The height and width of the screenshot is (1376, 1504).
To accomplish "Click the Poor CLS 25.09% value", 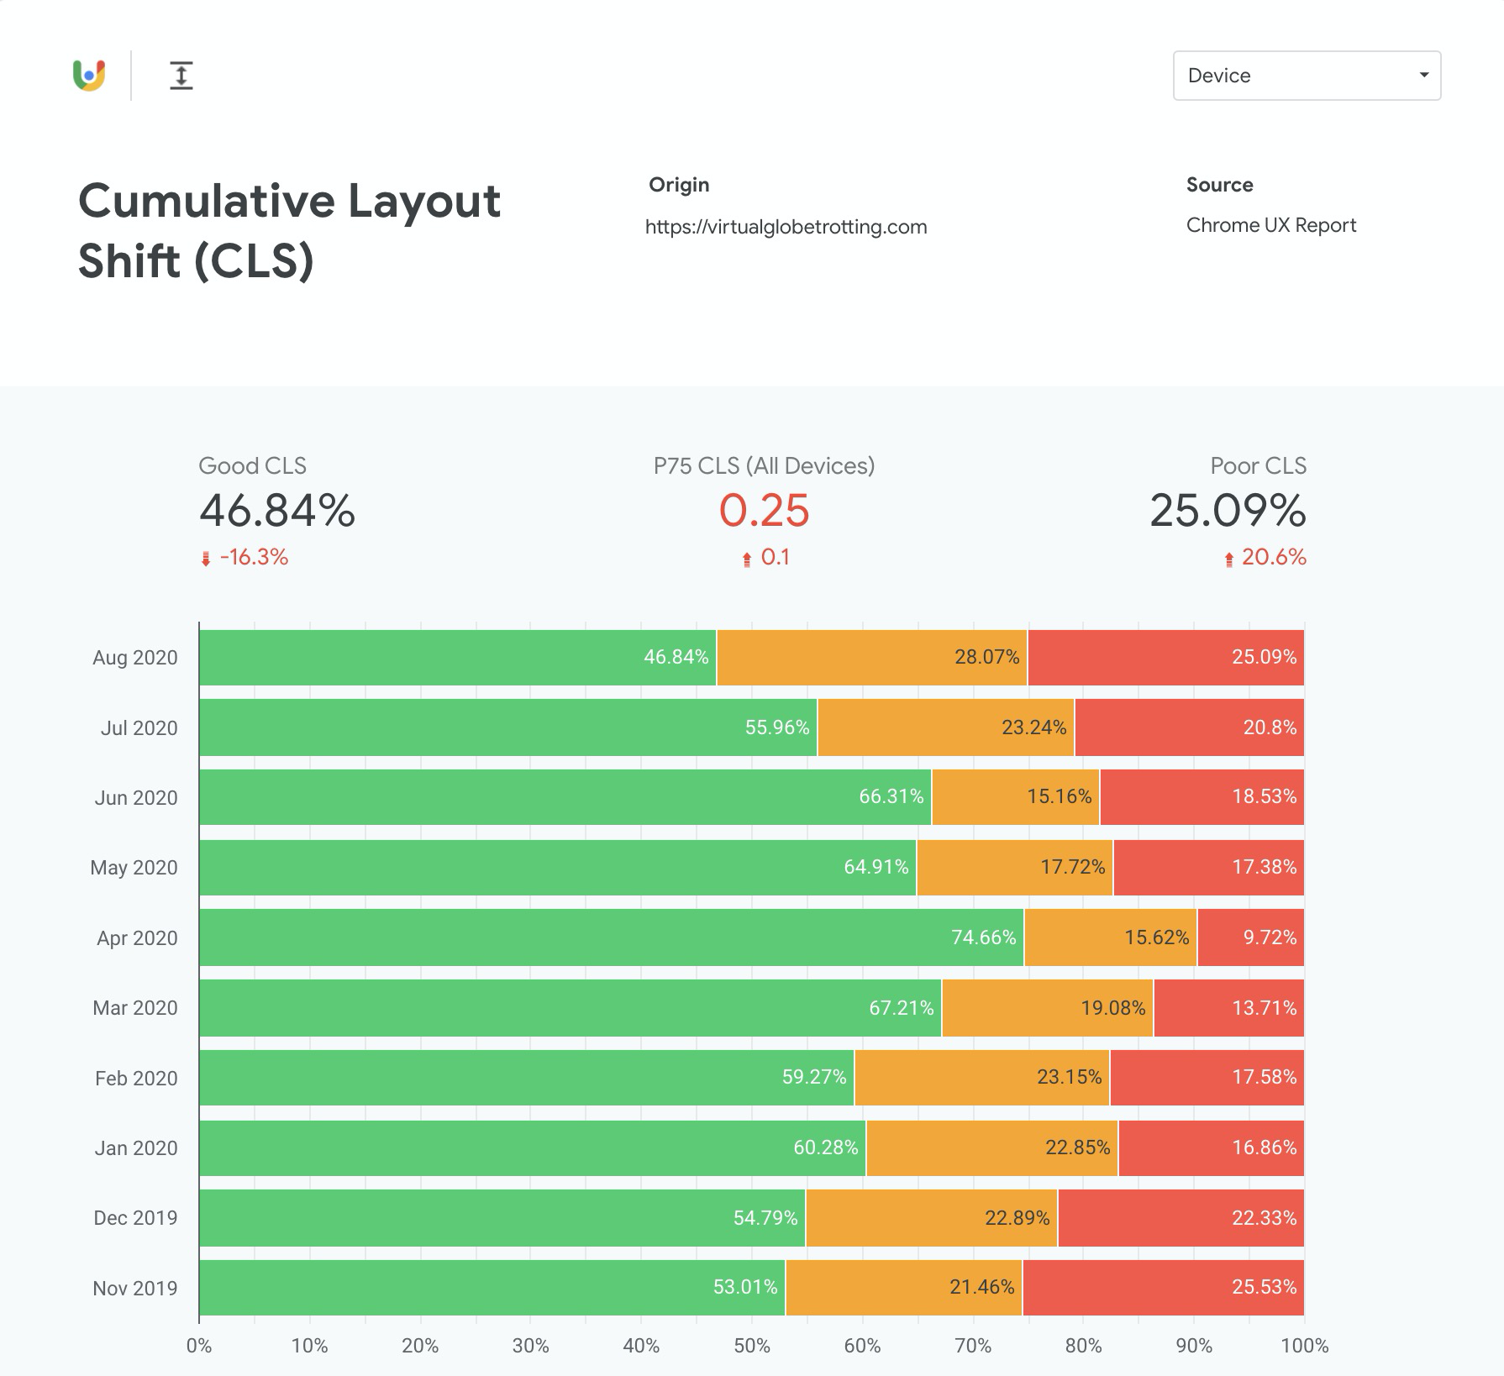I will click(x=1228, y=511).
